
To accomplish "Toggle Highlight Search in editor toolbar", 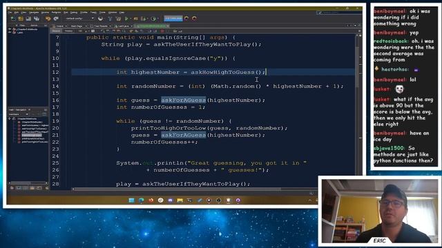I will (x=119, y=31).
